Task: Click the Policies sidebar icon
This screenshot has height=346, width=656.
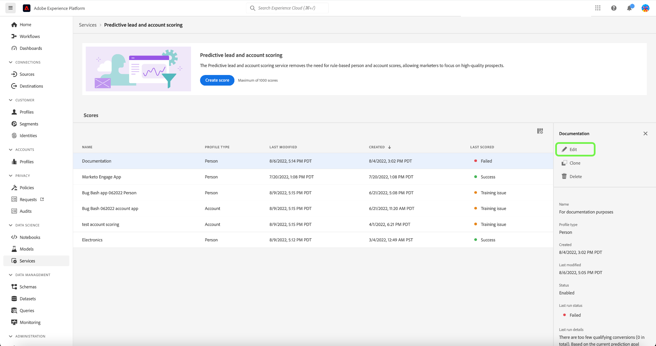Action: [x=14, y=188]
